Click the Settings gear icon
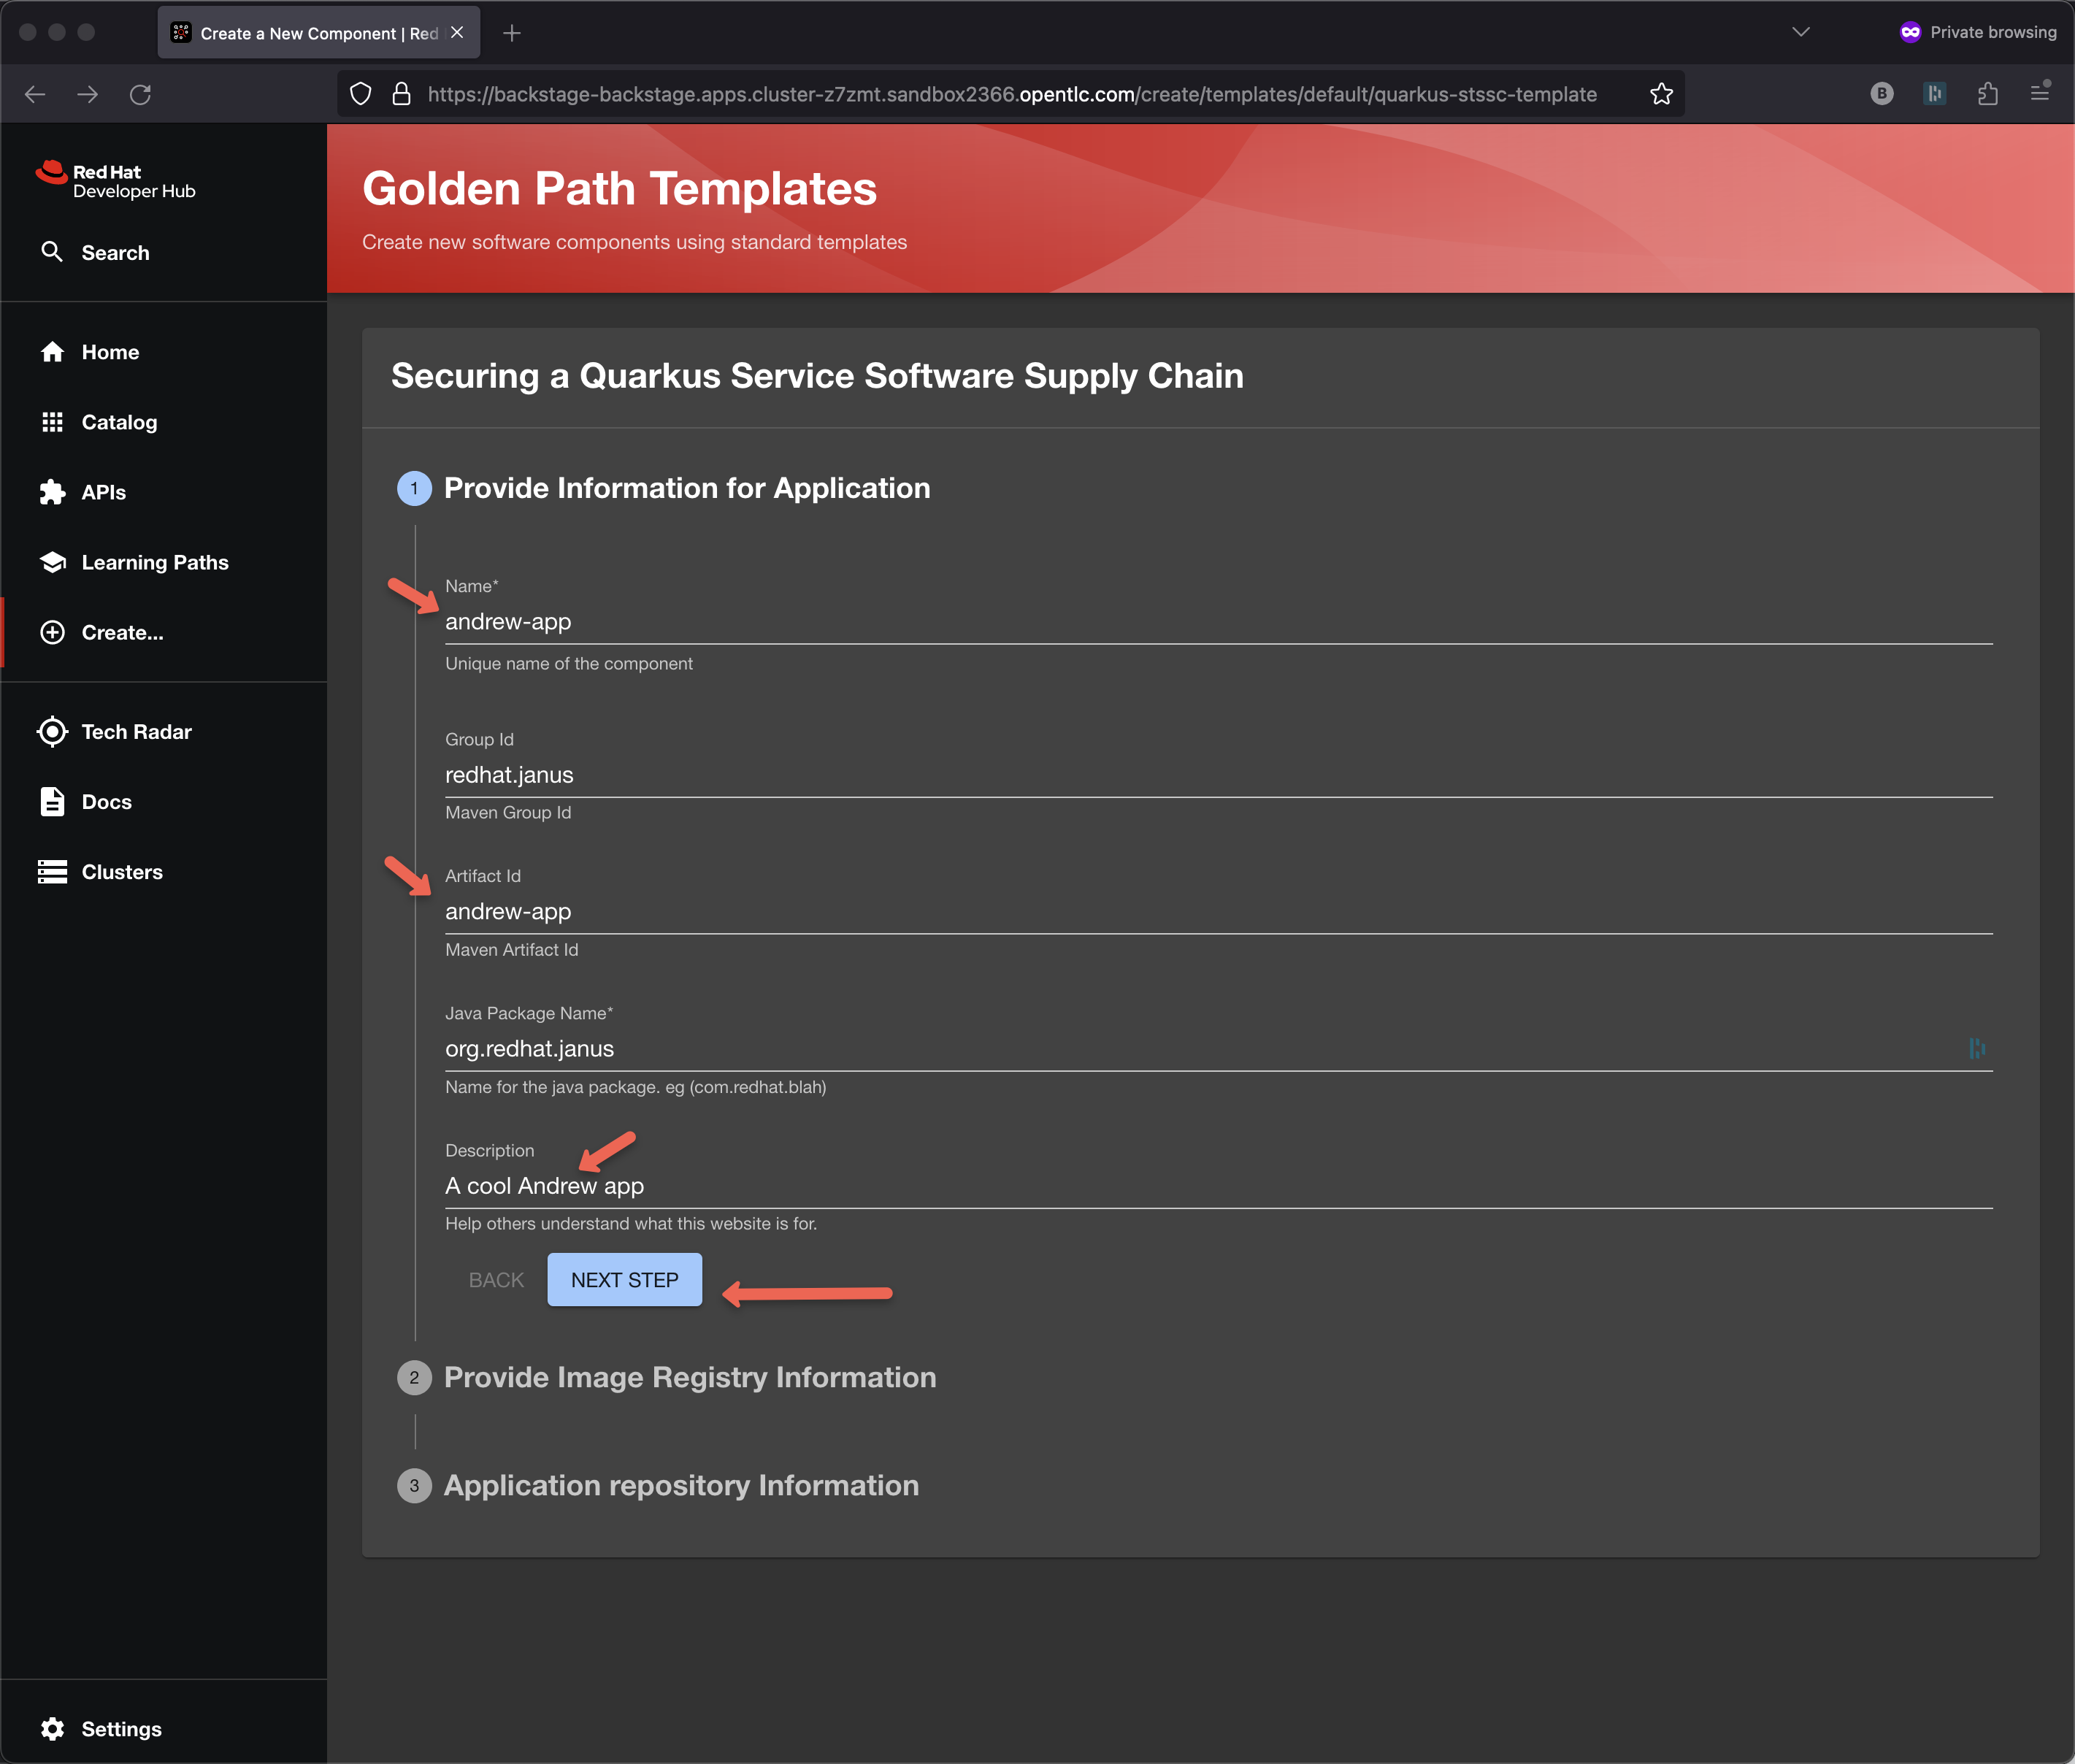The image size is (2075, 1764). point(52,1729)
